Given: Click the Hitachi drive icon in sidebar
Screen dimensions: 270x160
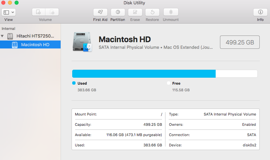Looking at the screenshot, I should pos(10,36).
